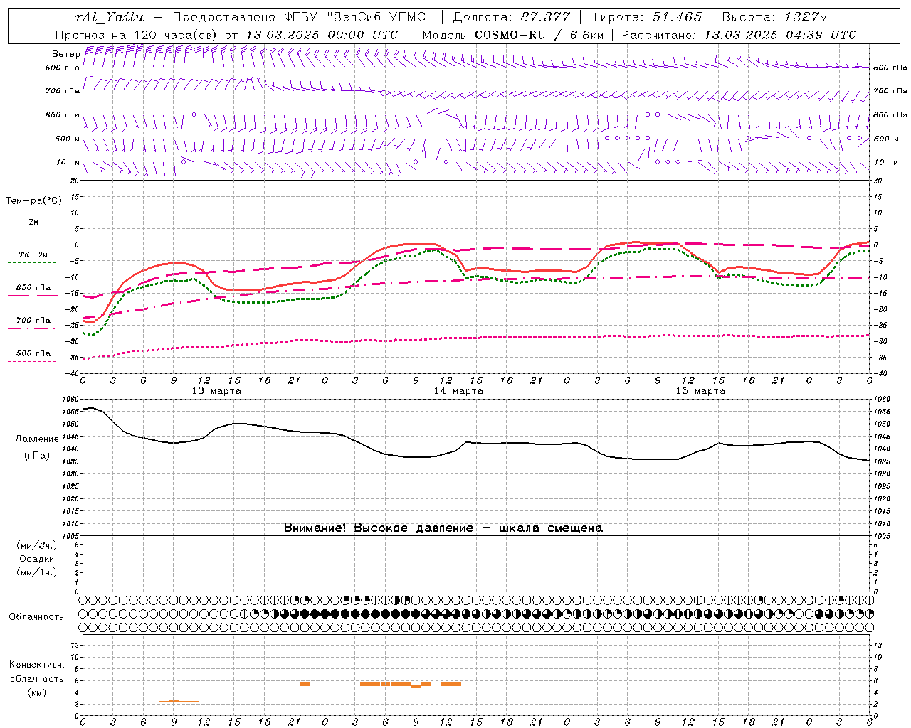Viewport: 911px width, 728px height.
Task: Click the orange convective bar at 9h on 13 марта
Action: point(179,702)
